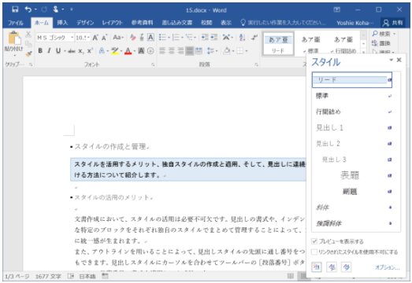Shrink the font size

104,38
